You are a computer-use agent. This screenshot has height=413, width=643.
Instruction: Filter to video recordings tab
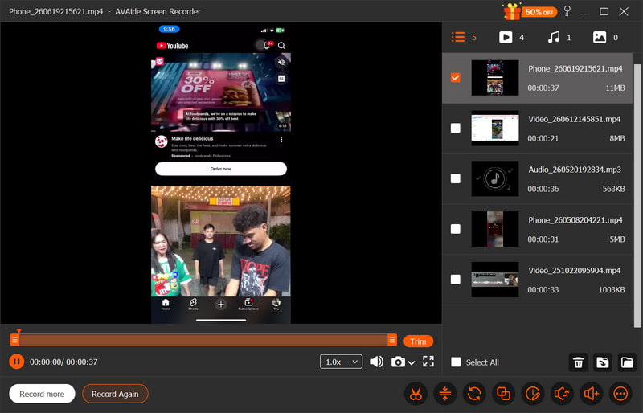pyautogui.click(x=511, y=37)
